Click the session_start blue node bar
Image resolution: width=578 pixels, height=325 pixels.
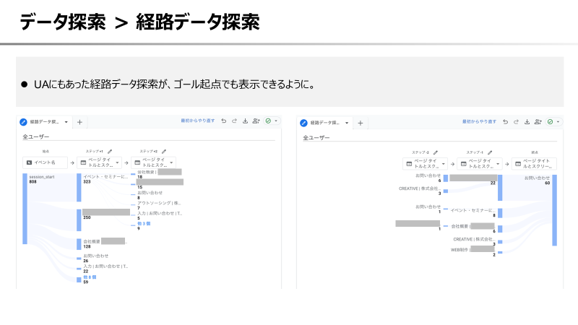pos(25,209)
